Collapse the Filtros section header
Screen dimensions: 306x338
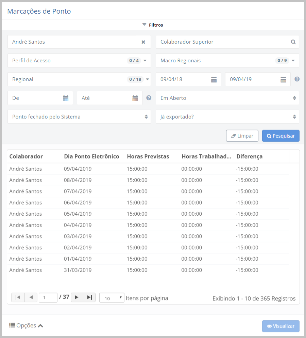pyautogui.click(x=153, y=25)
